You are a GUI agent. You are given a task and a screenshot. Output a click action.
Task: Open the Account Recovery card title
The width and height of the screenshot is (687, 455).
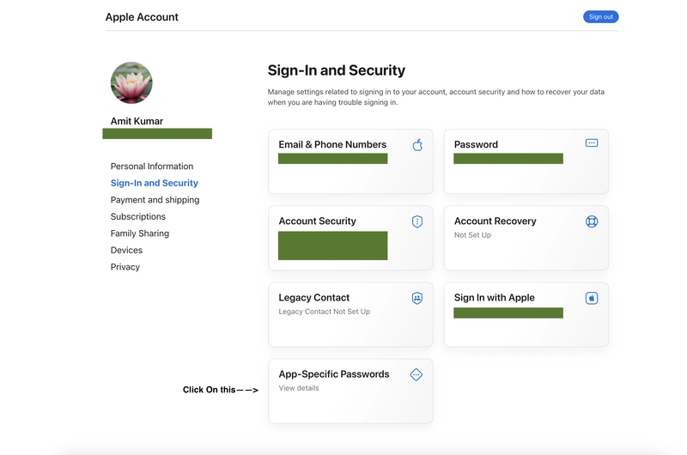coord(495,221)
